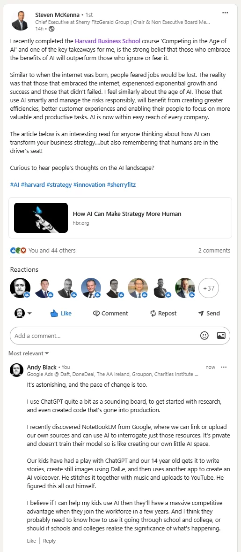
Task: Click the thumbs-up Like button on the post
Action: click(61, 314)
